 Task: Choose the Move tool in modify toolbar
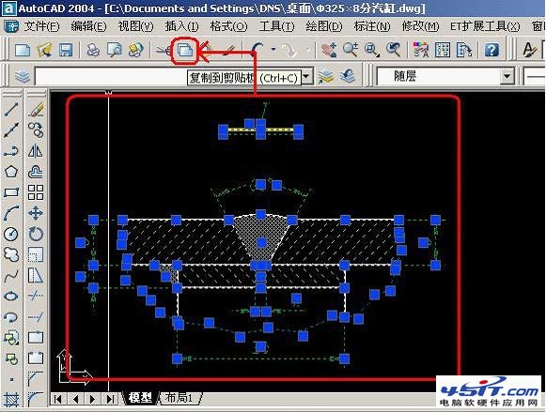[x=36, y=213]
